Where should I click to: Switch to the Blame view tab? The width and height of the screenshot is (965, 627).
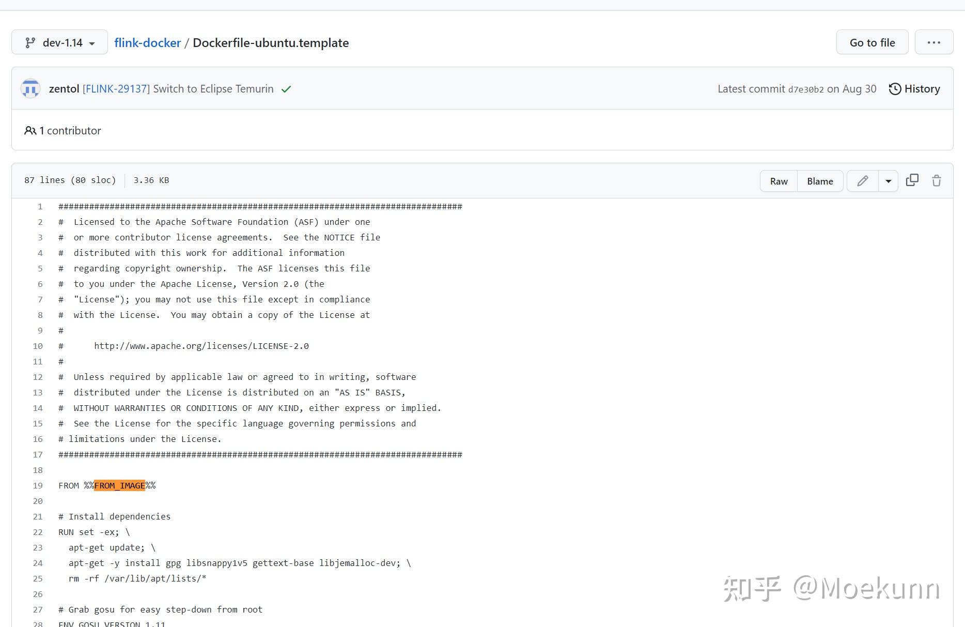[x=819, y=181]
